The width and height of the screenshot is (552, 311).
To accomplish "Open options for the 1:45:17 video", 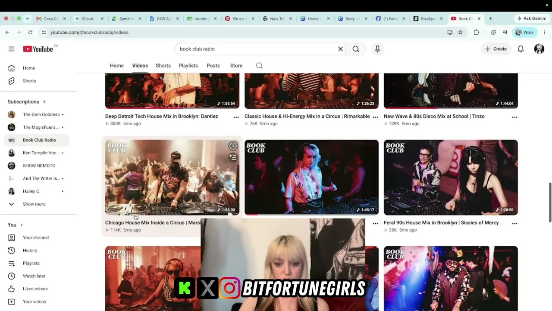I will (x=375, y=223).
